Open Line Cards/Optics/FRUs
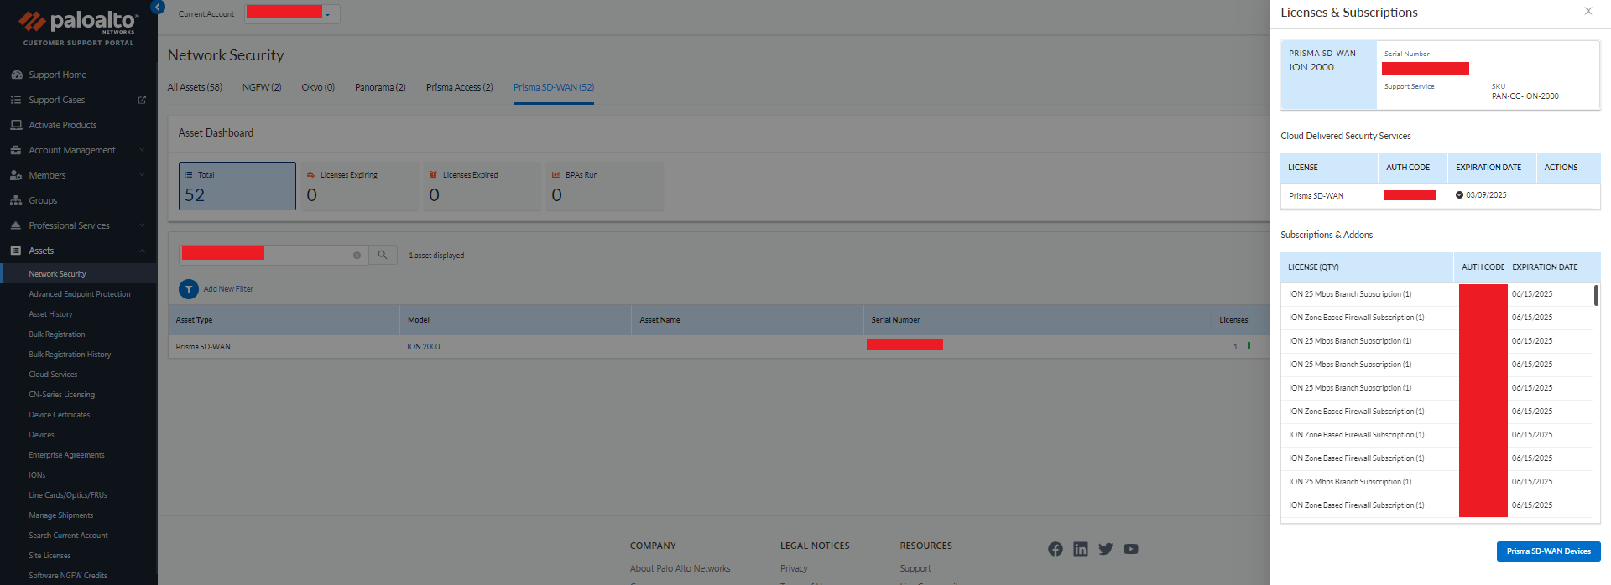The width and height of the screenshot is (1611, 585). pyautogui.click(x=68, y=495)
